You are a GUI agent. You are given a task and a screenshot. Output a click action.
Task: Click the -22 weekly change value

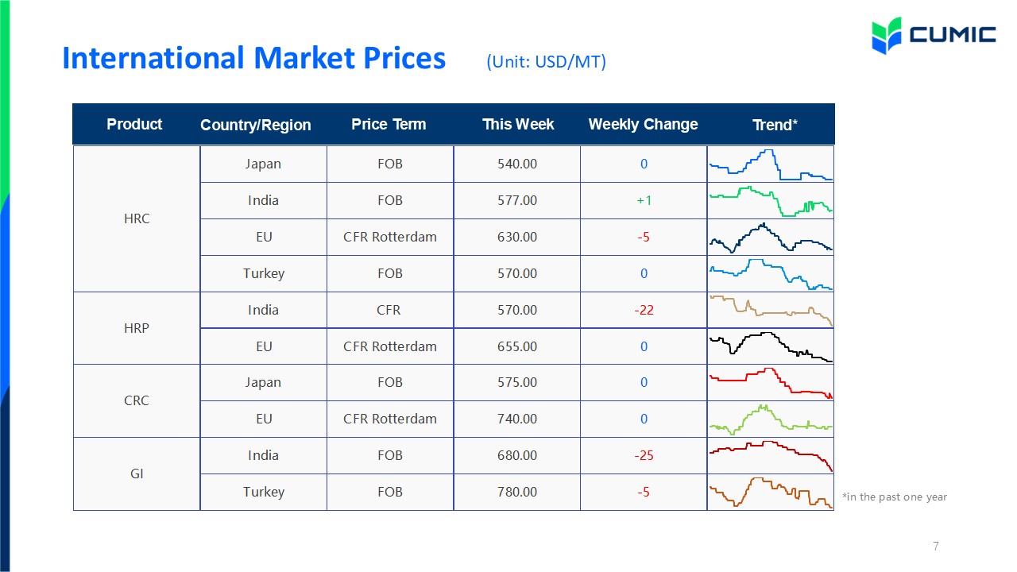[x=644, y=311]
